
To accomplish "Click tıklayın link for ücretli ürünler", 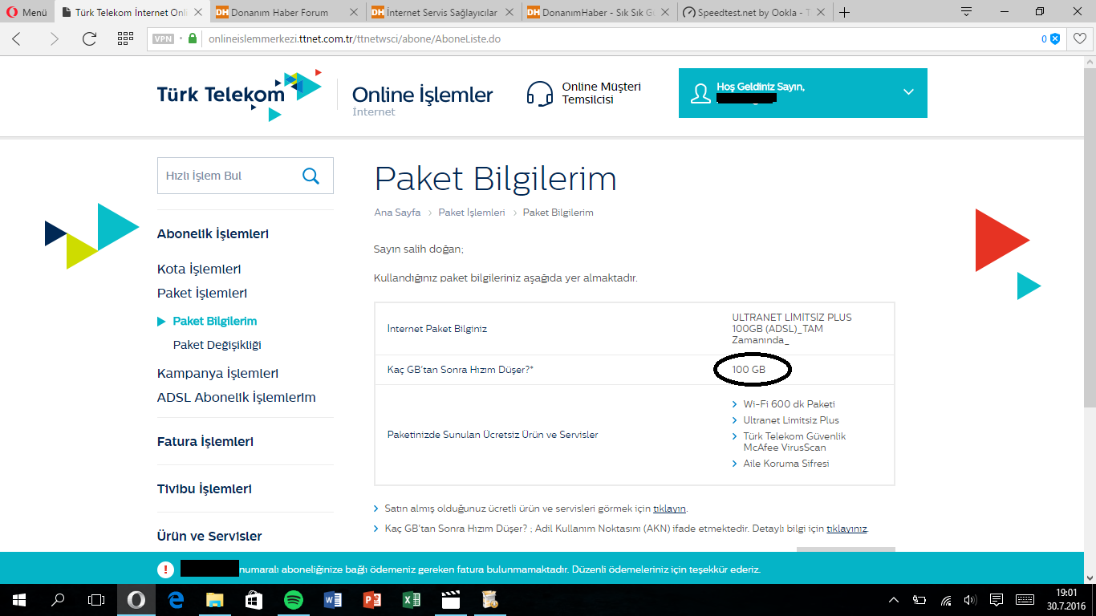I will pos(670,509).
